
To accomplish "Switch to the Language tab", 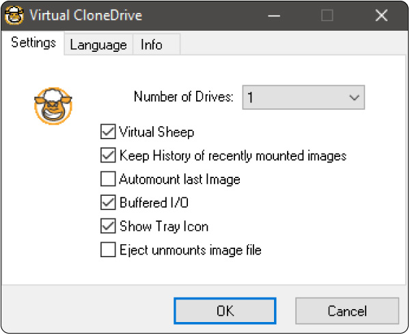I will (98, 44).
